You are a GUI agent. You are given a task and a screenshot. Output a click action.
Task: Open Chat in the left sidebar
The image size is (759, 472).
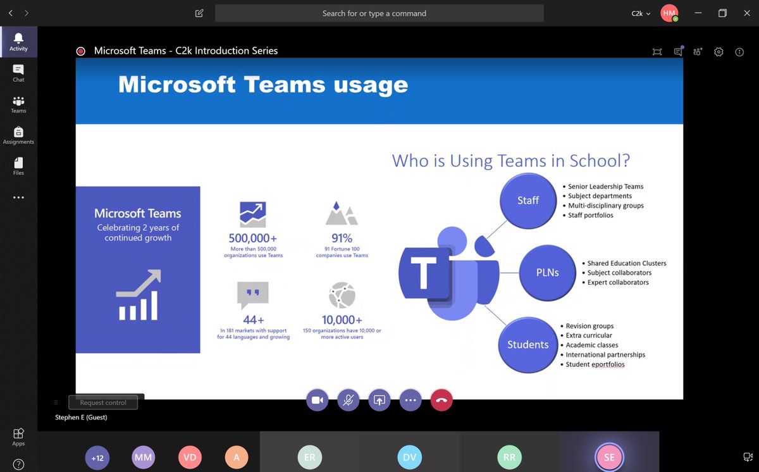pyautogui.click(x=18, y=73)
